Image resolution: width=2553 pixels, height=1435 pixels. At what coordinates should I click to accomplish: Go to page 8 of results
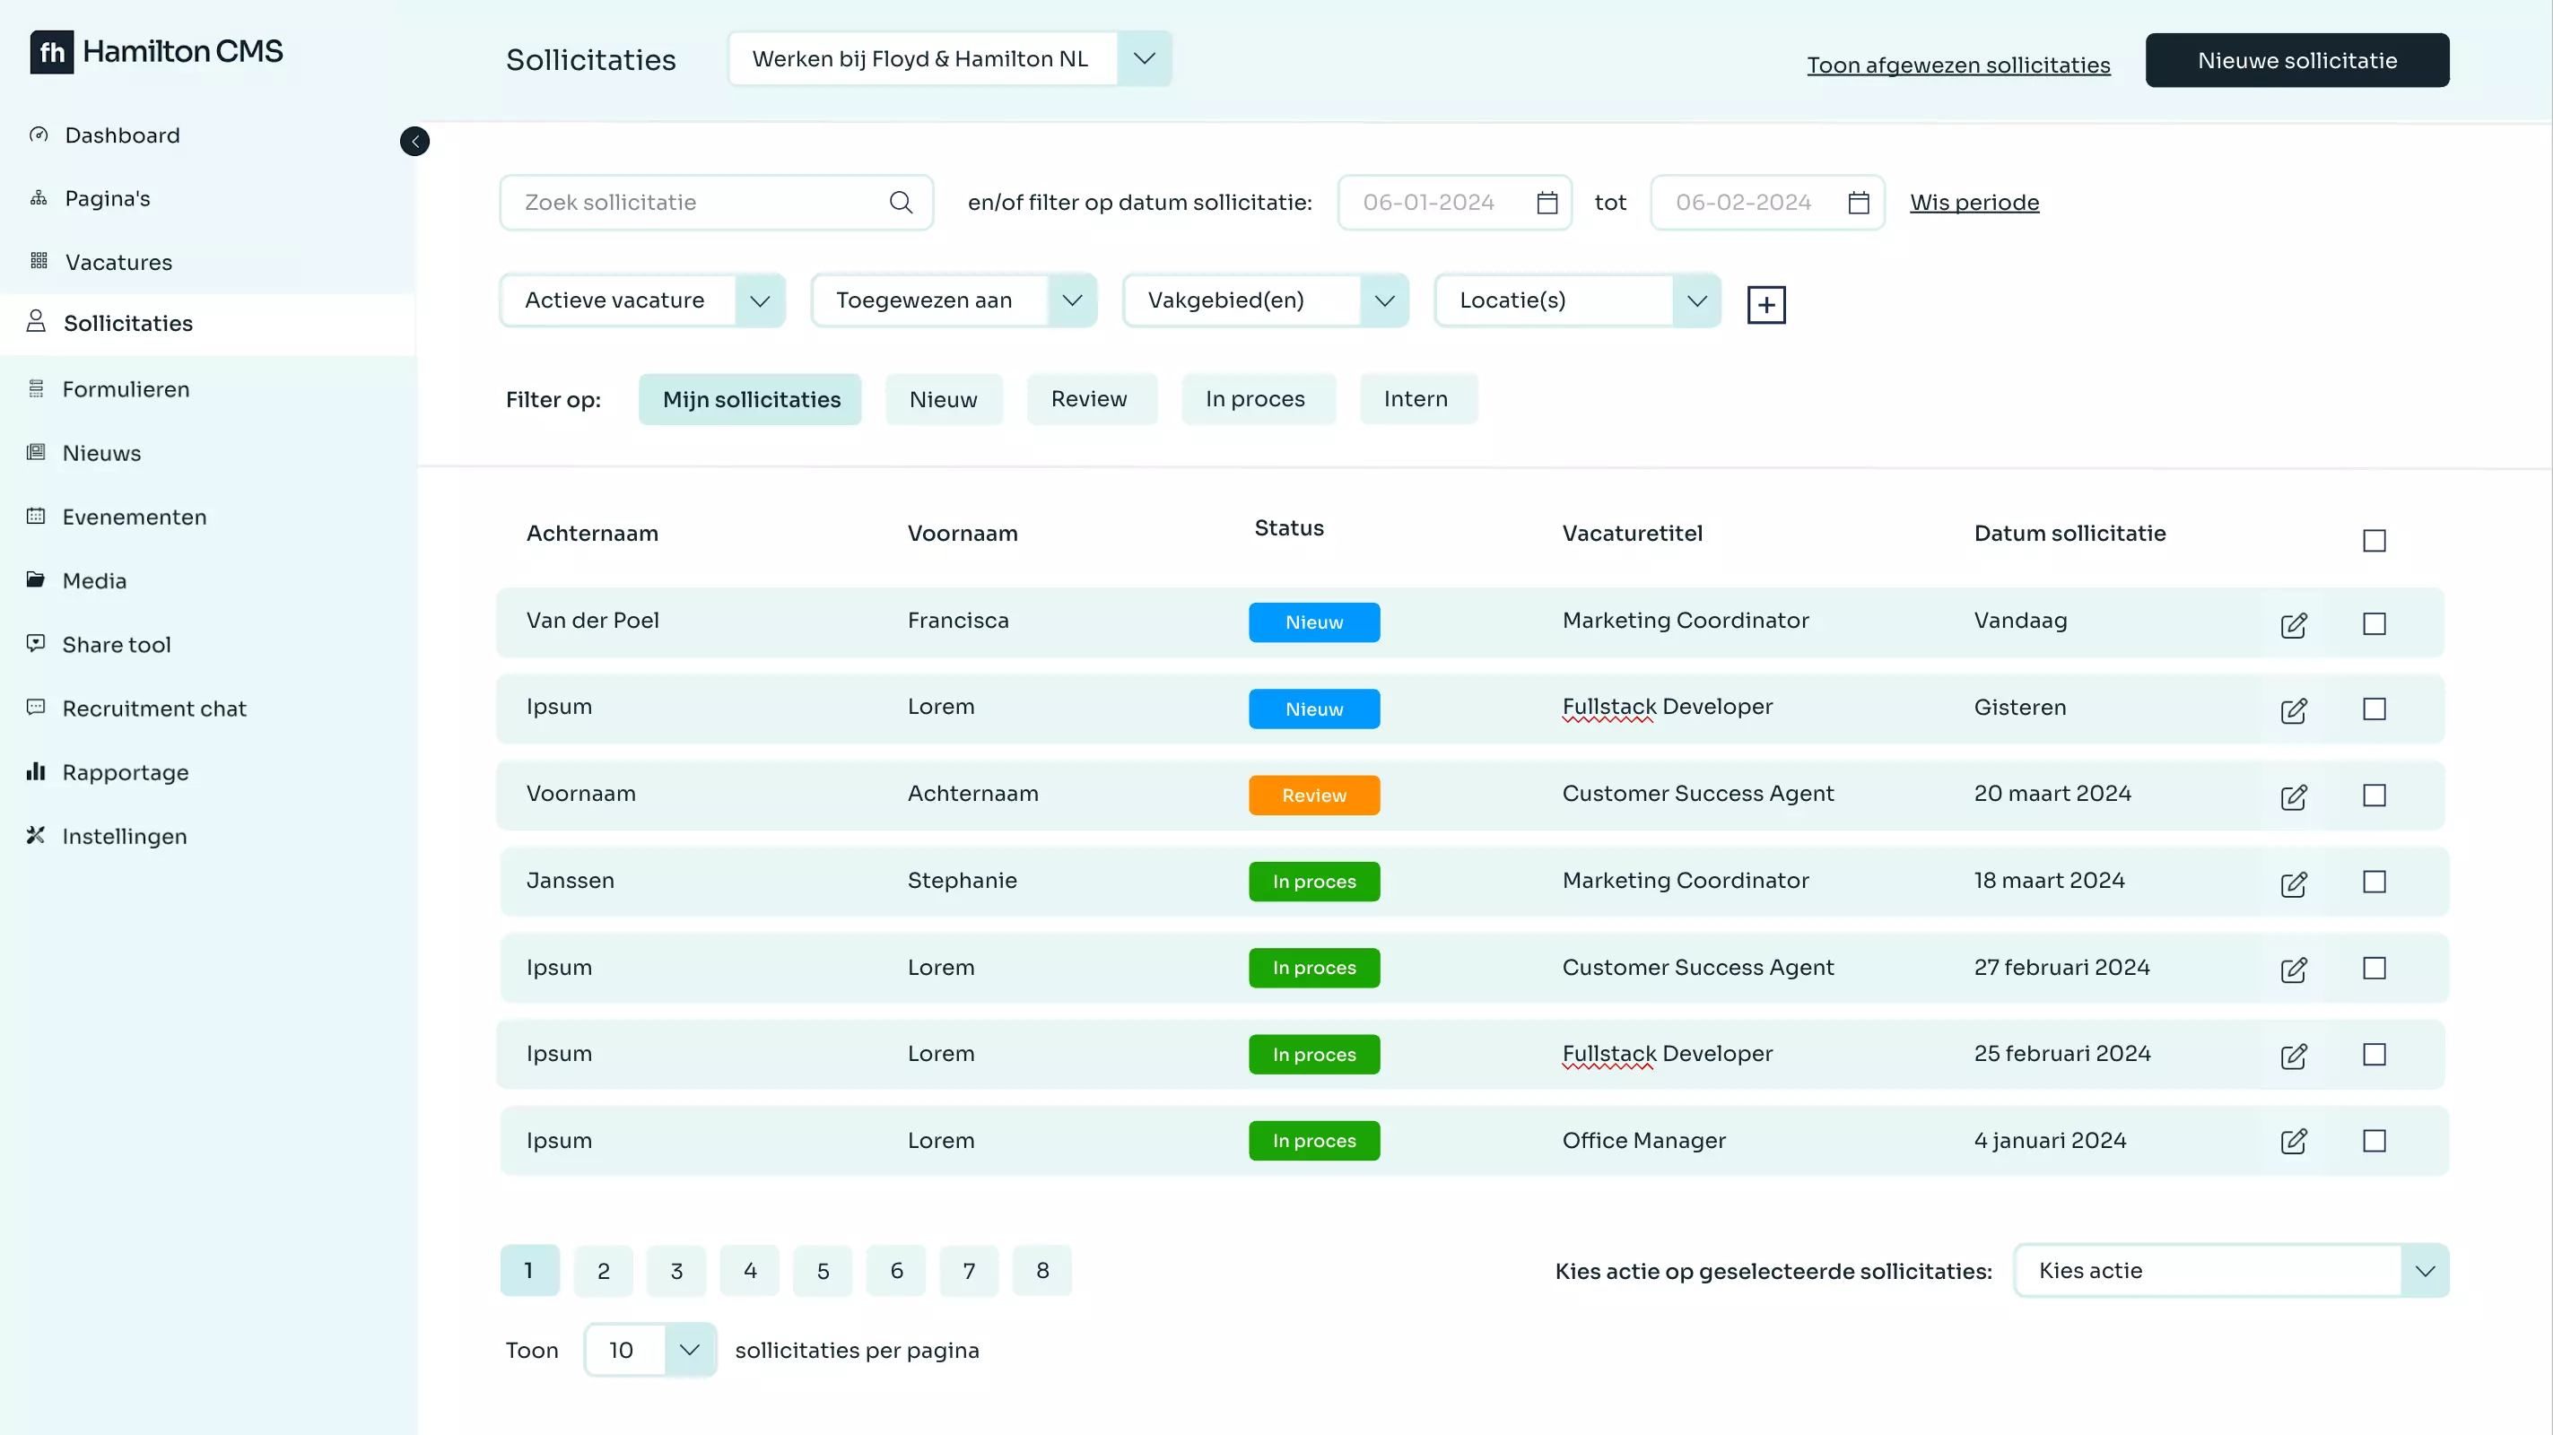click(x=1041, y=1271)
